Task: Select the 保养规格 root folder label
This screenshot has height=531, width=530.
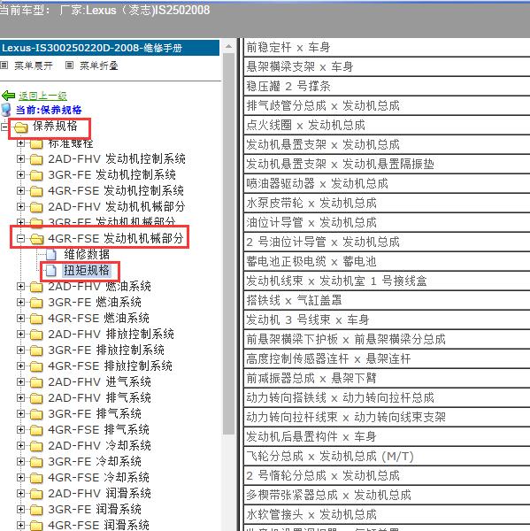Action: tap(55, 126)
